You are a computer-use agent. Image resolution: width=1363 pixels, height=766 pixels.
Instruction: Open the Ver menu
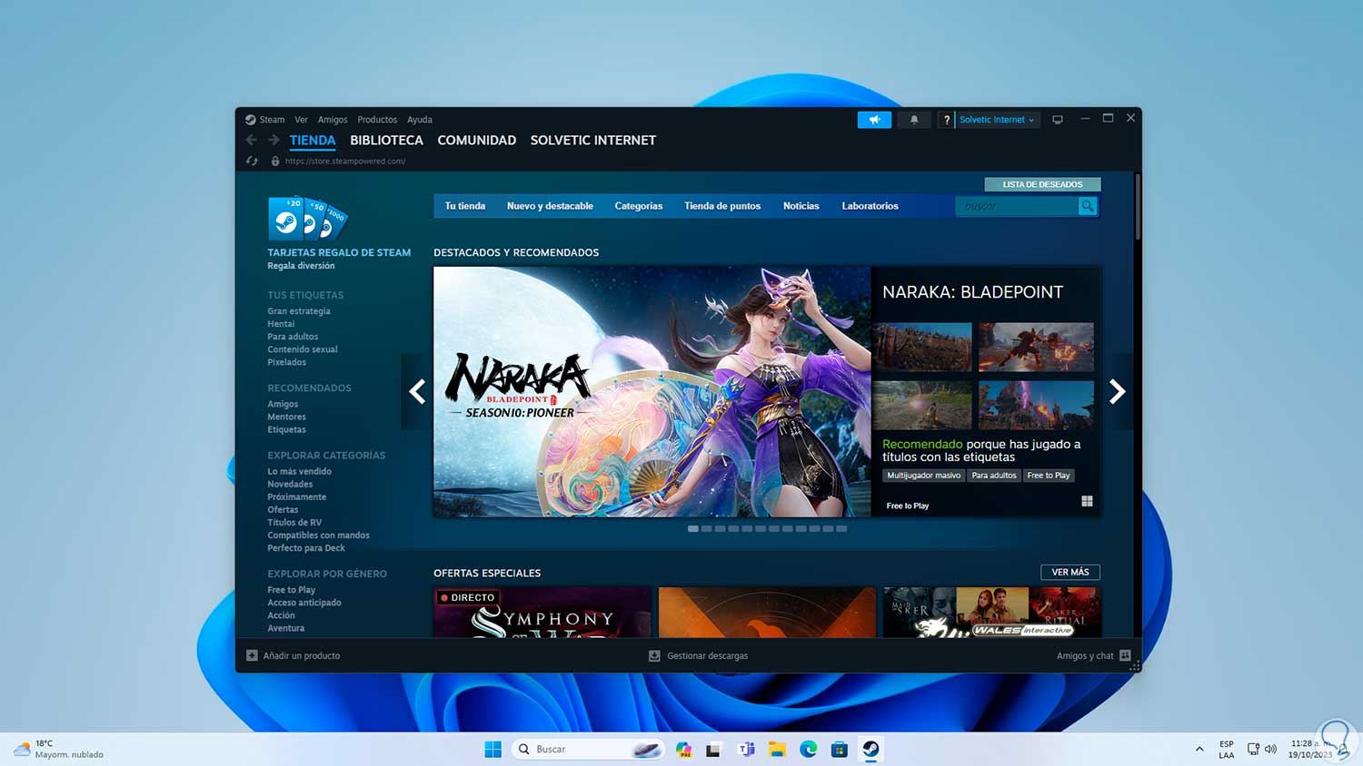click(x=301, y=120)
